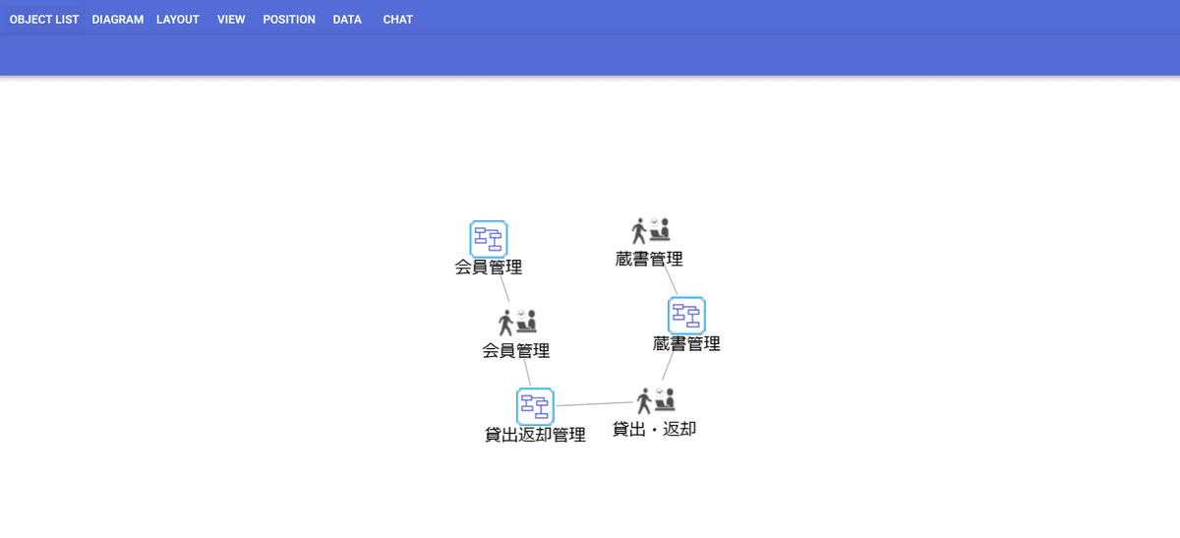Open the OBJECT LIST menu

(44, 20)
